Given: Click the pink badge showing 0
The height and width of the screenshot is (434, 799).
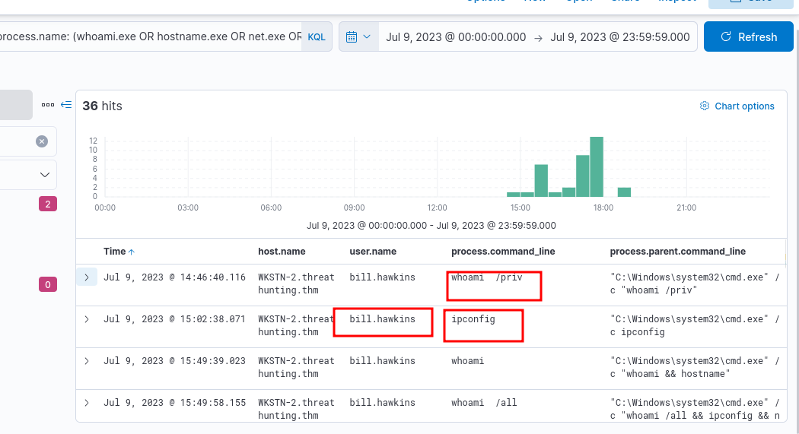Looking at the screenshot, I should point(47,285).
